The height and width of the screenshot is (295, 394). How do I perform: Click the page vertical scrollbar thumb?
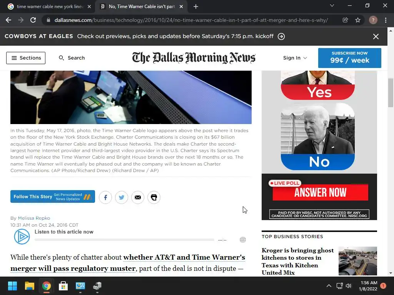pos(391,93)
